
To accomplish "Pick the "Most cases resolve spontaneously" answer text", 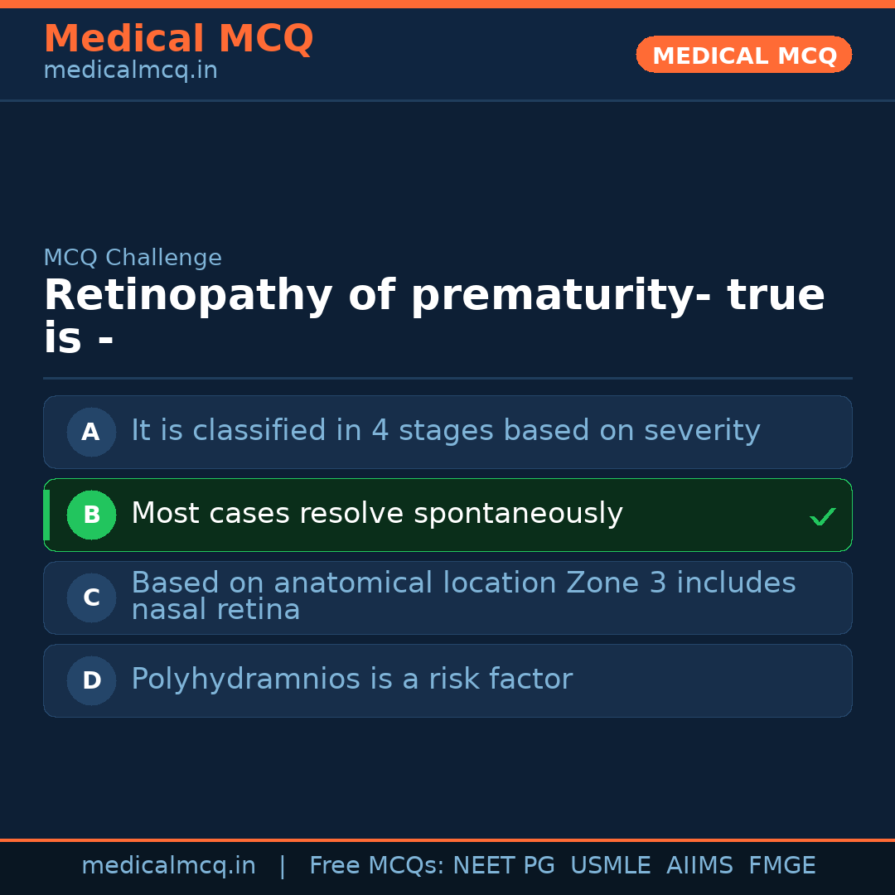I will pos(376,514).
